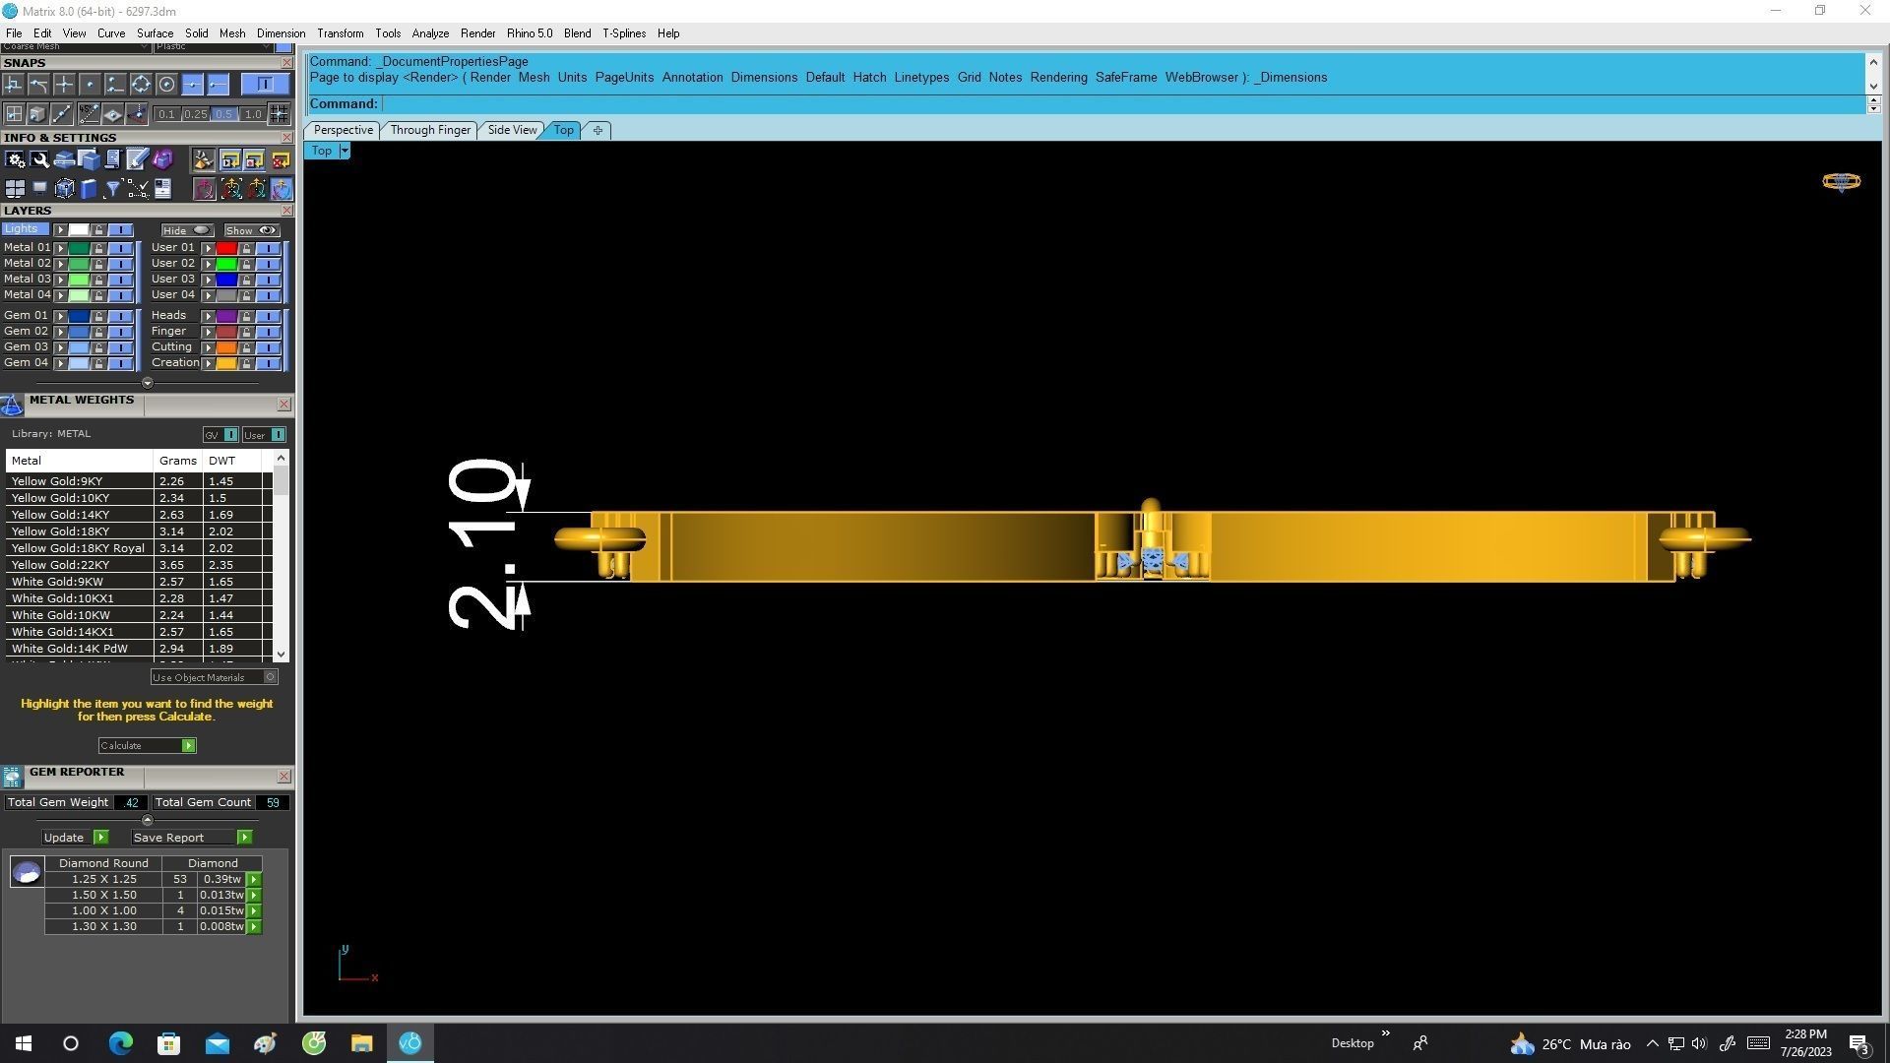Expand the layers panel down arrow
The height and width of the screenshot is (1063, 1890).
pyautogui.click(x=148, y=383)
